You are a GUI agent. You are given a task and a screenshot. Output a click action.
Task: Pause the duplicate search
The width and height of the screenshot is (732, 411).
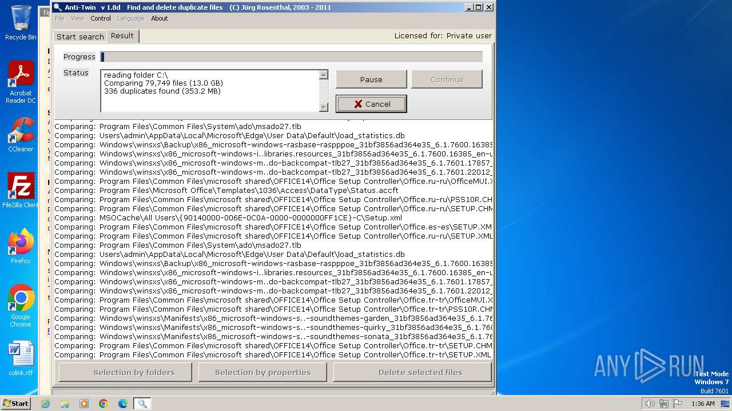coord(371,79)
